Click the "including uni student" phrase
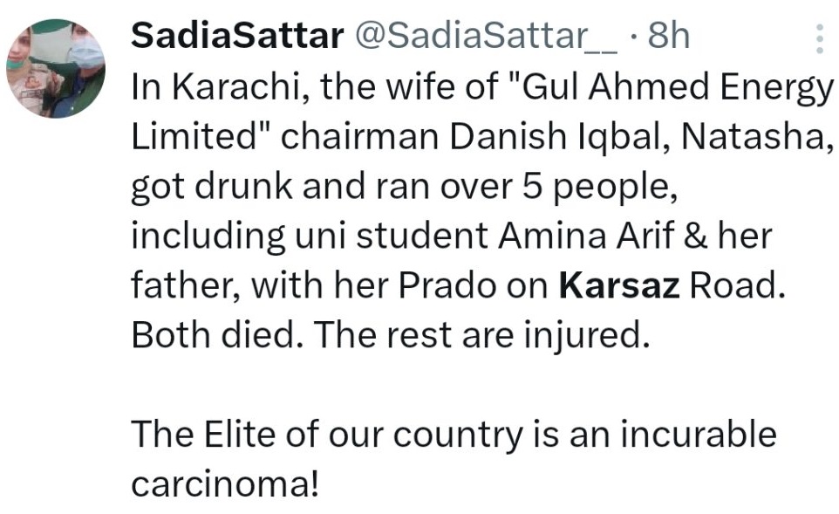 tap(310, 236)
